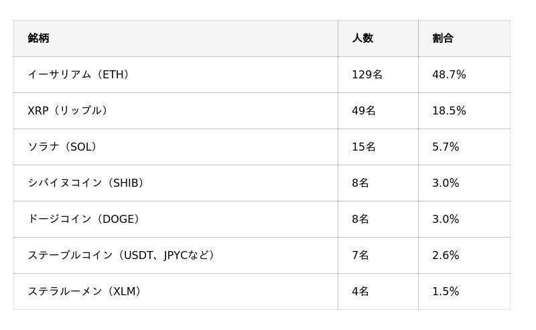Click the 49名 count cell
The width and height of the screenshot is (536, 330).
364,110
